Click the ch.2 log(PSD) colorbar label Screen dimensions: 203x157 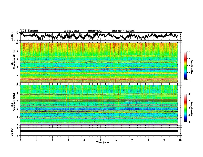[192, 109]
